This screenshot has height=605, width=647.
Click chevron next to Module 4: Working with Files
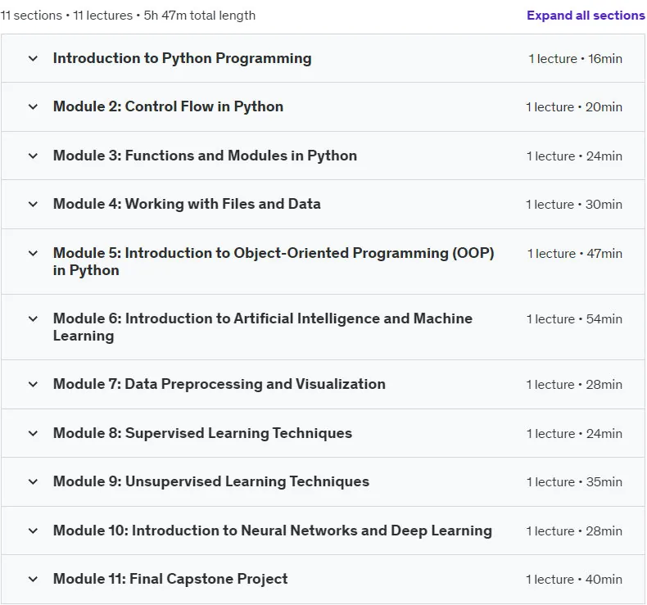coord(33,204)
